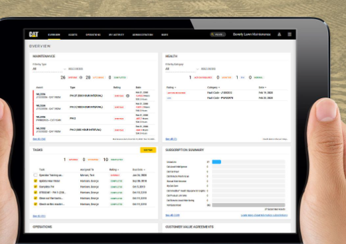Screen dimensions: 346x244
Task: Open the Learn more about subscriptions link
Action: pyautogui.click(x=264, y=215)
